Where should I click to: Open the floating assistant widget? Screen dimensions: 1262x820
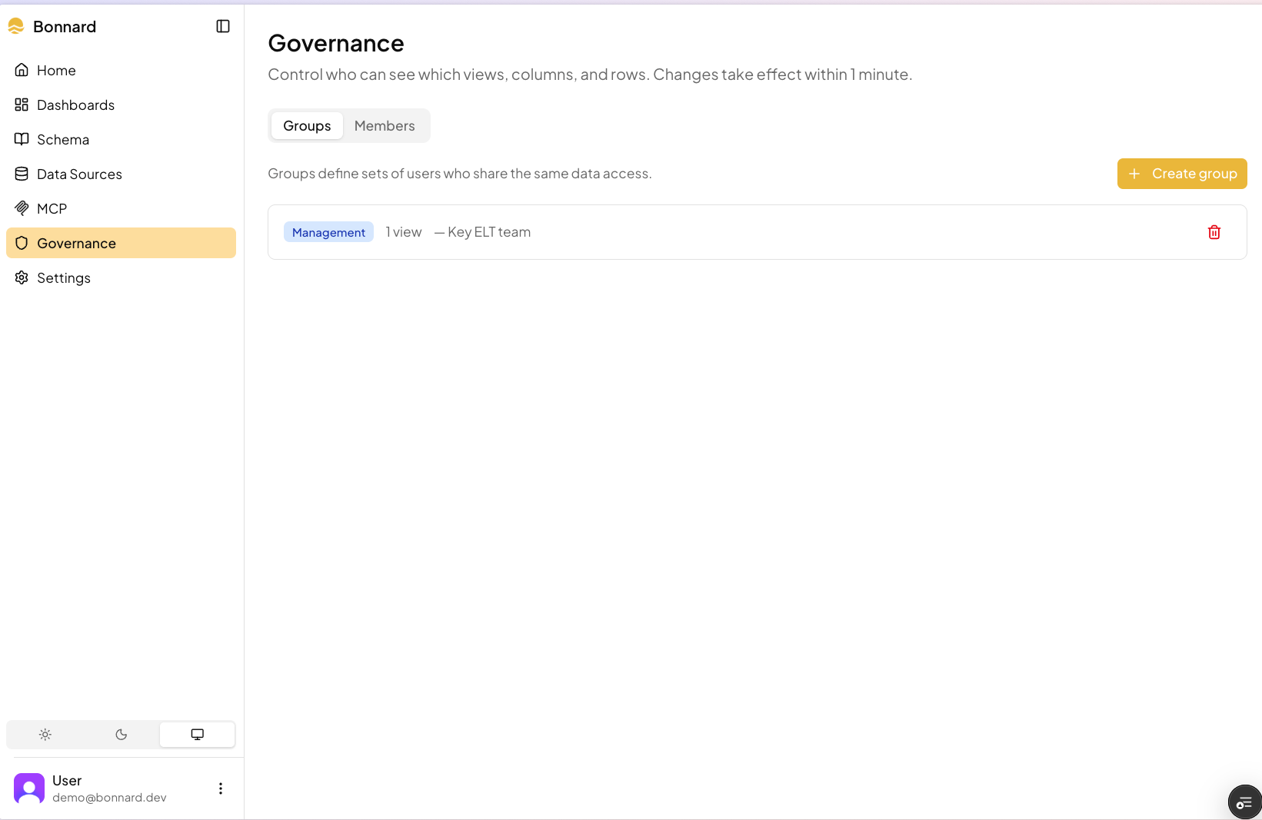coord(1244,802)
